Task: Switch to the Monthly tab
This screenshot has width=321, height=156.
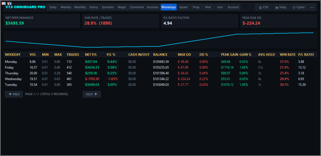Action: [x=80, y=7]
